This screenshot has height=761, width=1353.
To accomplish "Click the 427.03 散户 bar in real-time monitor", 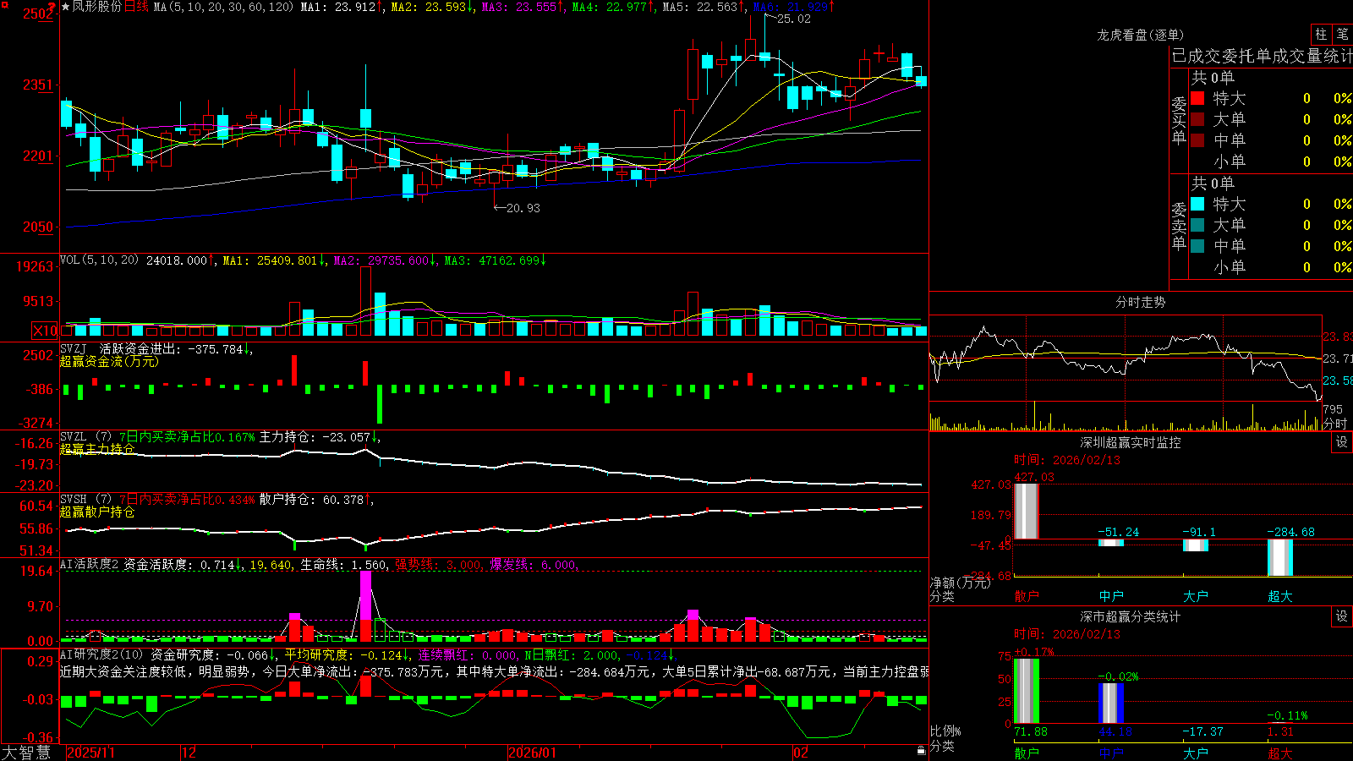I will (1027, 511).
